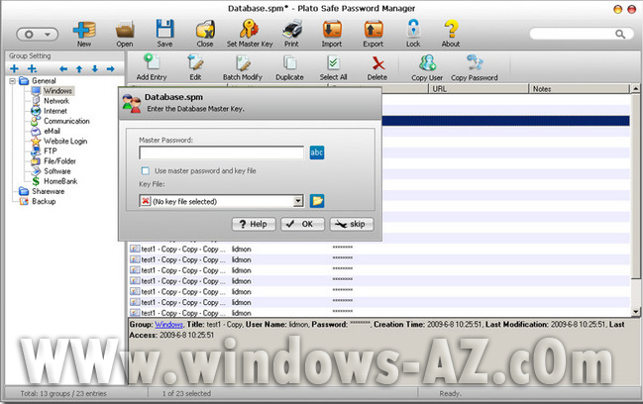Select the Windows group in tree

(57, 90)
